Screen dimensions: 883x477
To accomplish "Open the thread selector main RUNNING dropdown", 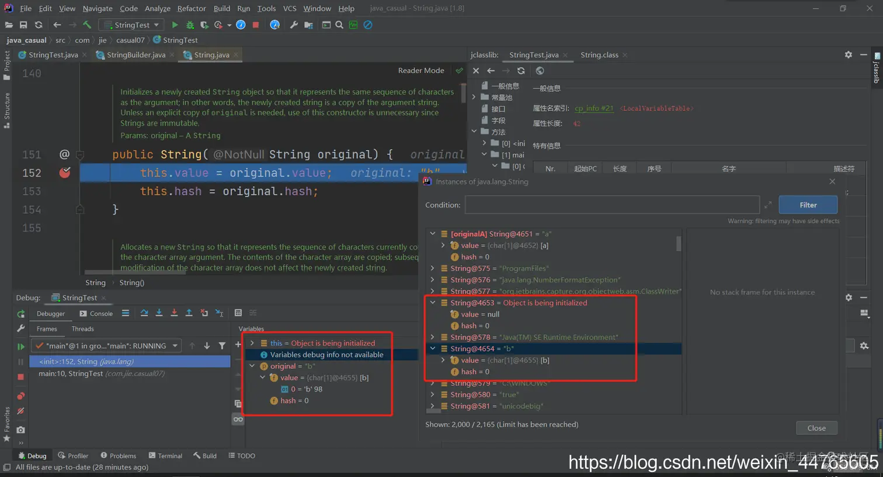I will 106,346.
